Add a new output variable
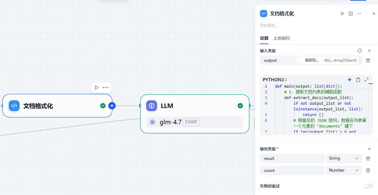378x195 pixels. 369,149
